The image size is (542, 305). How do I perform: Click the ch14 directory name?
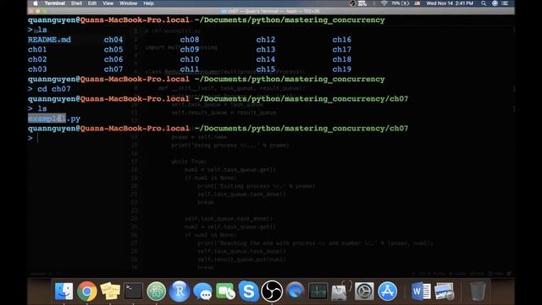[x=265, y=59]
